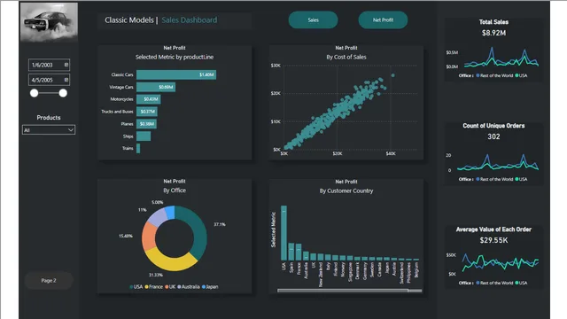Click the right handle of date slider
Screen dimensions: 567x319
(63, 93)
